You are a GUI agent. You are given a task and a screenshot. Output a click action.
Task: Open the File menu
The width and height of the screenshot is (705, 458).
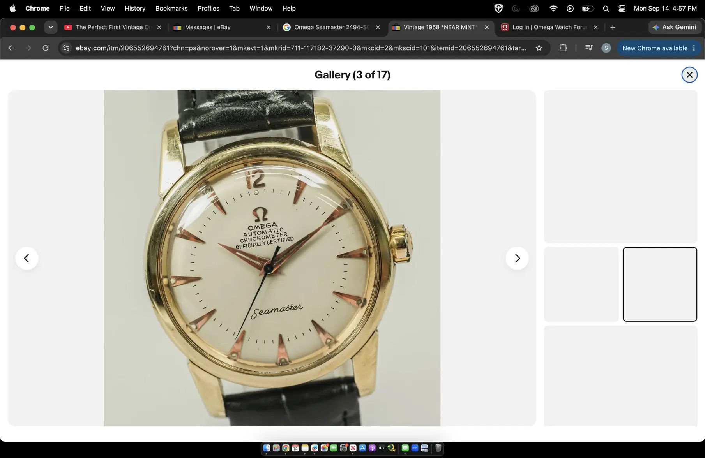coord(65,8)
